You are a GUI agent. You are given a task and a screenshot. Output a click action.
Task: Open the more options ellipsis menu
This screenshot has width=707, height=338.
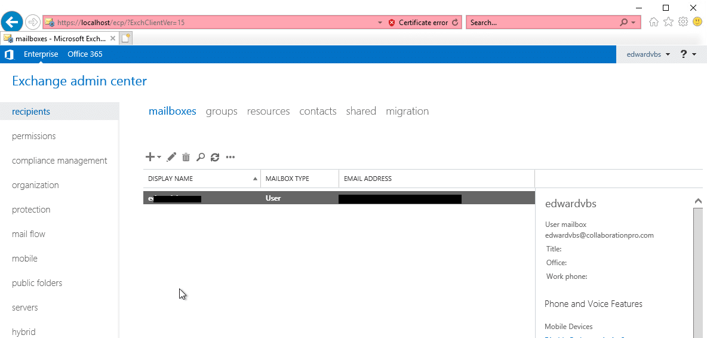tap(230, 157)
